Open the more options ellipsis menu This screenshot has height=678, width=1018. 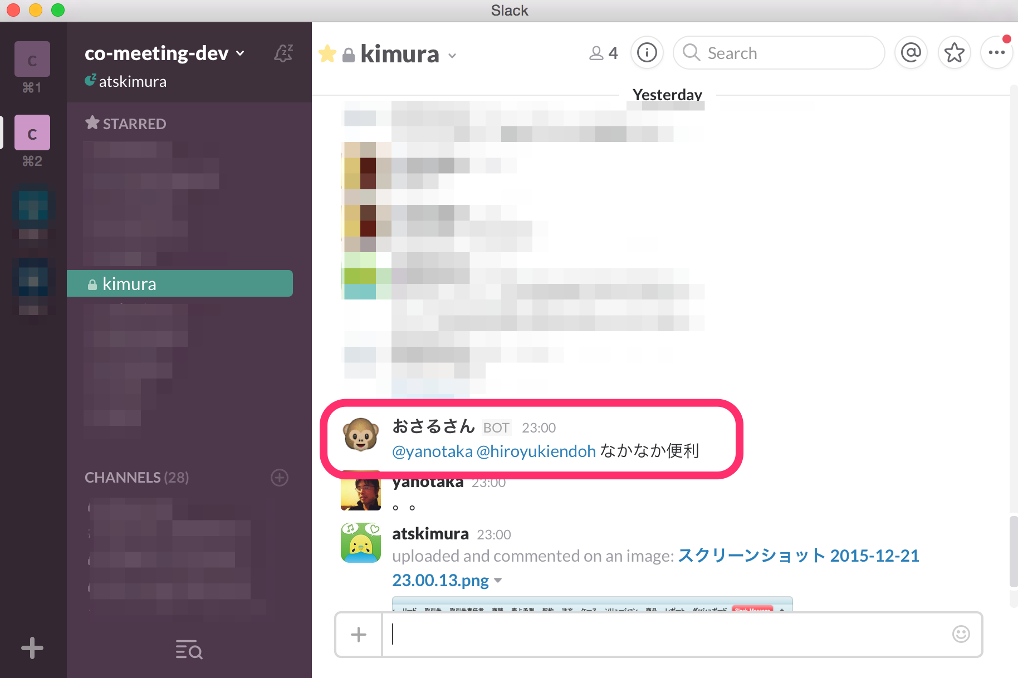tap(997, 53)
